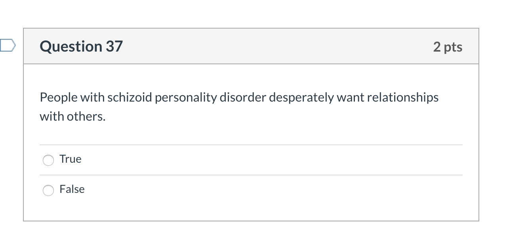Select the True radio button

pyautogui.click(x=48, y=160)
